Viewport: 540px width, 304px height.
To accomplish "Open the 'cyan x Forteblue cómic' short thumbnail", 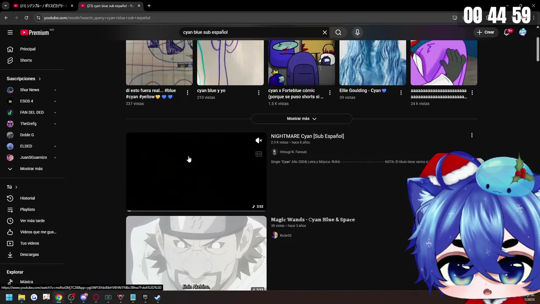I will 302,63.
